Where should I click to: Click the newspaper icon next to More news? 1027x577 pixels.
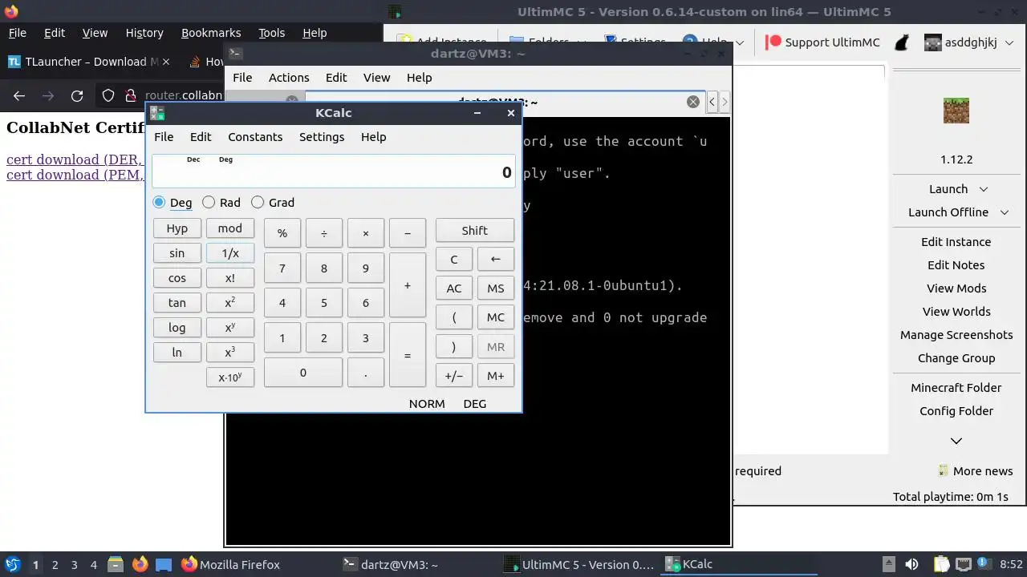(x=944, y=471)
